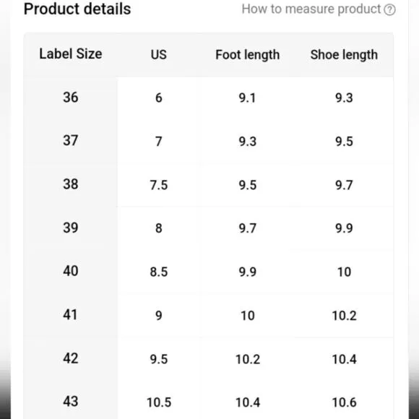
Task: Click the Label Size column header
Action: click(x=71, y=54)
